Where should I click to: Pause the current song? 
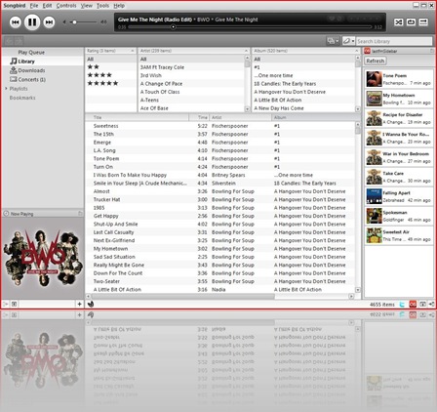[x=32, y=22]
